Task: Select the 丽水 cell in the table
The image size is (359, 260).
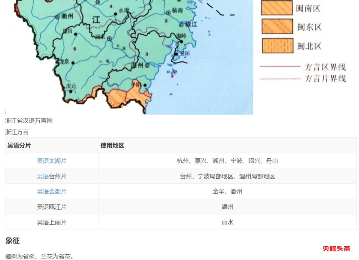Action: click(227, 223)
